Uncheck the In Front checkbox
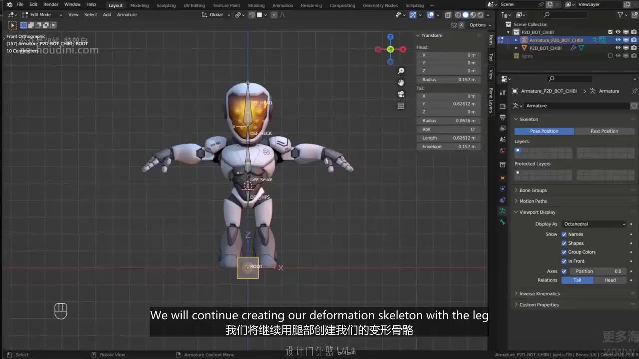Screen dimensions: 639x359 564,261
